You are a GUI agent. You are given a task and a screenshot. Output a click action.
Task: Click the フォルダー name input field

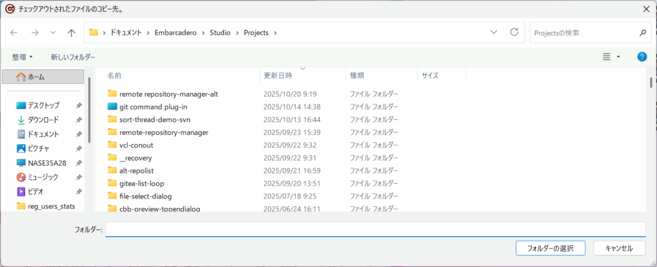(375, 229)
